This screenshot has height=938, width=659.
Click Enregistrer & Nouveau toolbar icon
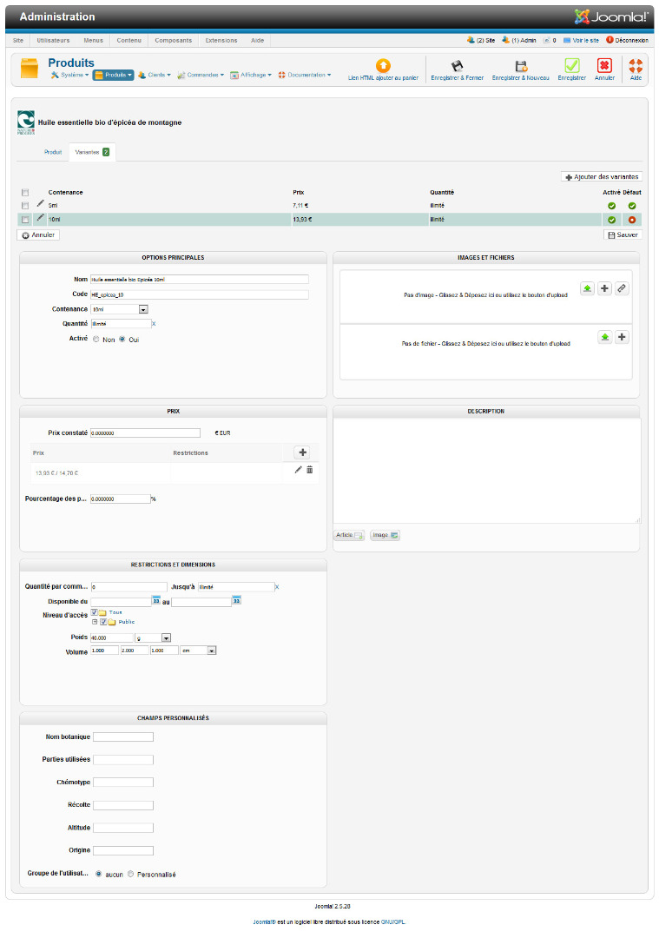[x=521, y=66]
